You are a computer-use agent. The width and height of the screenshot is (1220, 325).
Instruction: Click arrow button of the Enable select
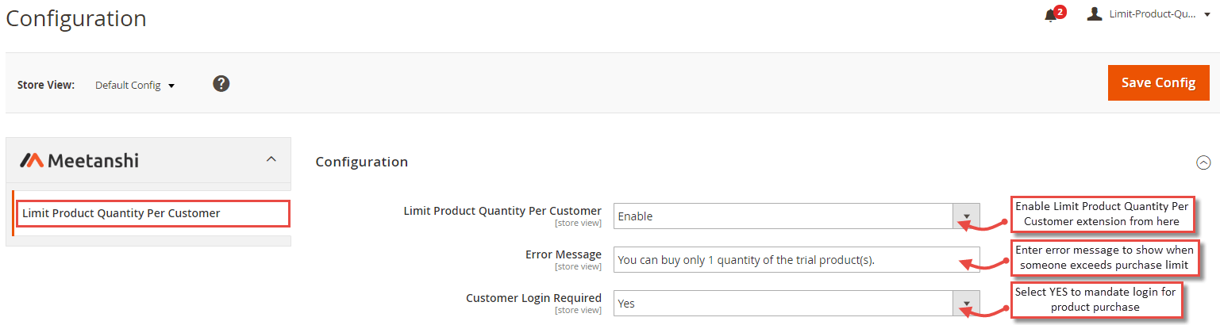pyautogui.click(x=966, y=216)
